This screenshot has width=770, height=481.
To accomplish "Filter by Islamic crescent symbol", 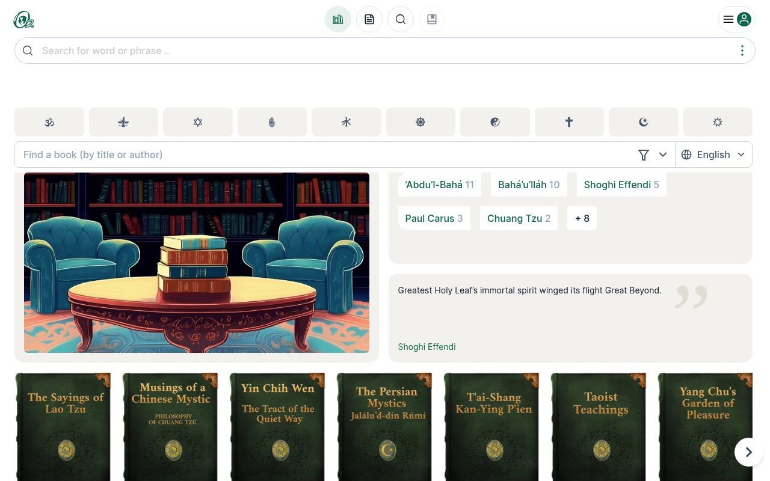I will point(644,122).
